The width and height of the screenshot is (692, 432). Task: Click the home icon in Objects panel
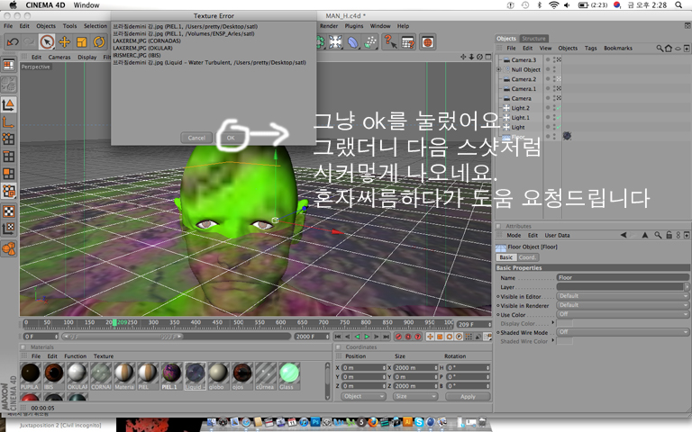[x=669, y=48]
